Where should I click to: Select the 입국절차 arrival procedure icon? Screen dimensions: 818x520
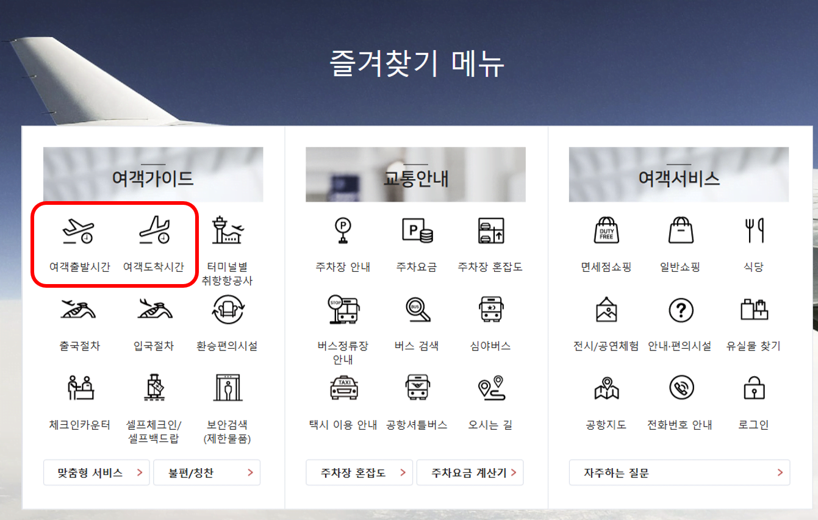[x=153, y=320]
